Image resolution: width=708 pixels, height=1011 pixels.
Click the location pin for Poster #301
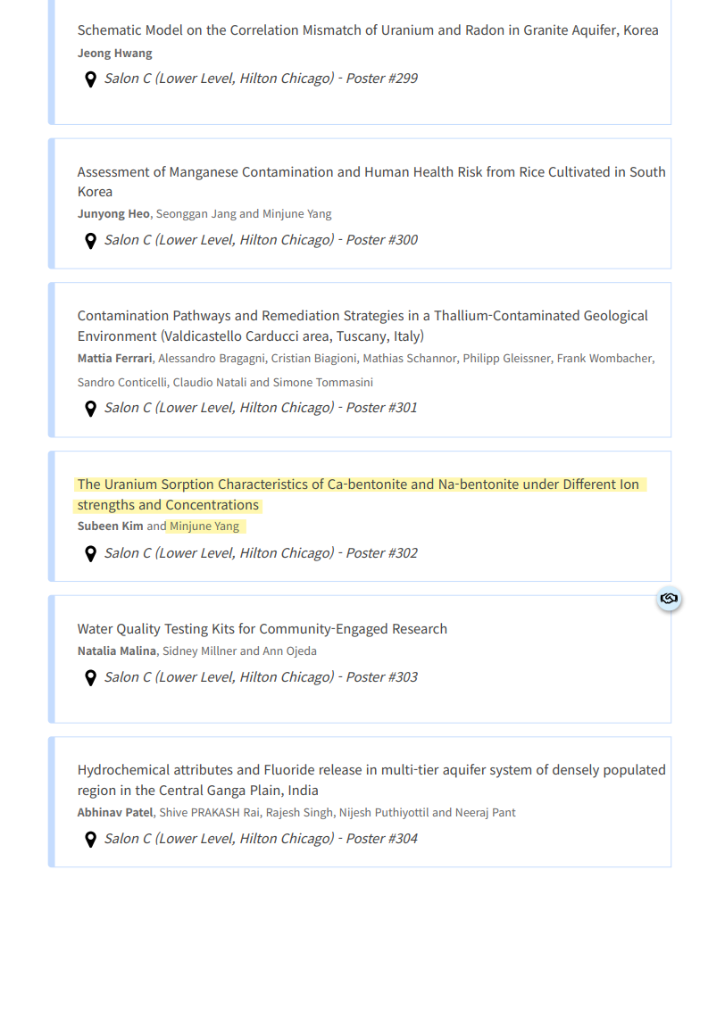tap(90, 409)
